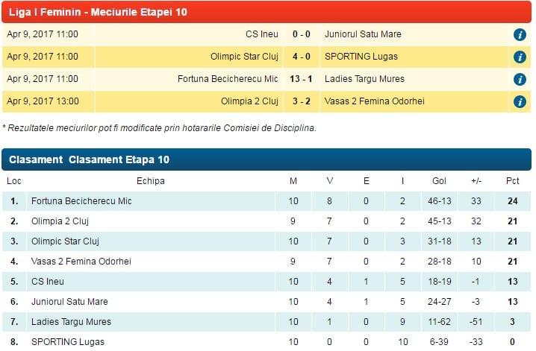The image size is (536, 351).
Task: Click the Echipa column header
Action: point(150,181)
